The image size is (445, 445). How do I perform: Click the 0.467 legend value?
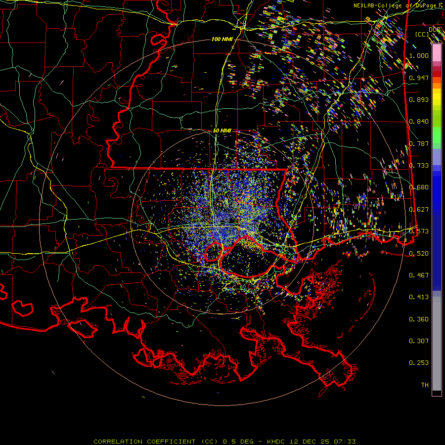click(x=419, y=275)
